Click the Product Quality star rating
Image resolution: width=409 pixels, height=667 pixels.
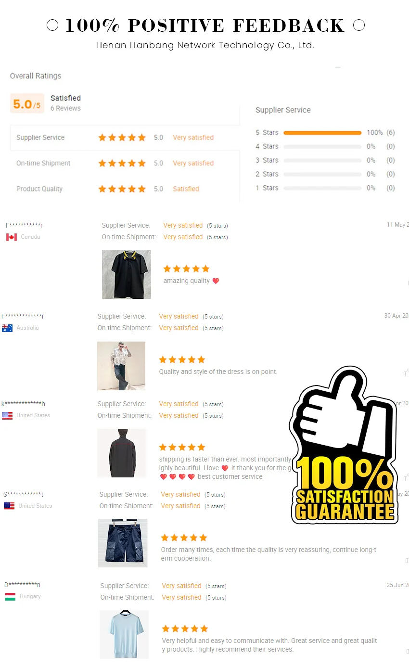coord(122,189)
